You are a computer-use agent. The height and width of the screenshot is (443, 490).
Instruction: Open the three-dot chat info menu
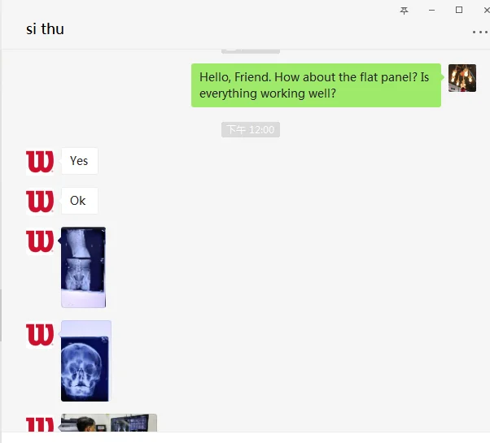pyautogui.click(x=480, y=32)
